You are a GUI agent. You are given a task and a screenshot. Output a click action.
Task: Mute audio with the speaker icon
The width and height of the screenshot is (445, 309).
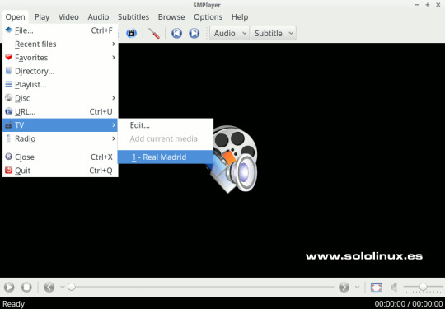point(394,287)
